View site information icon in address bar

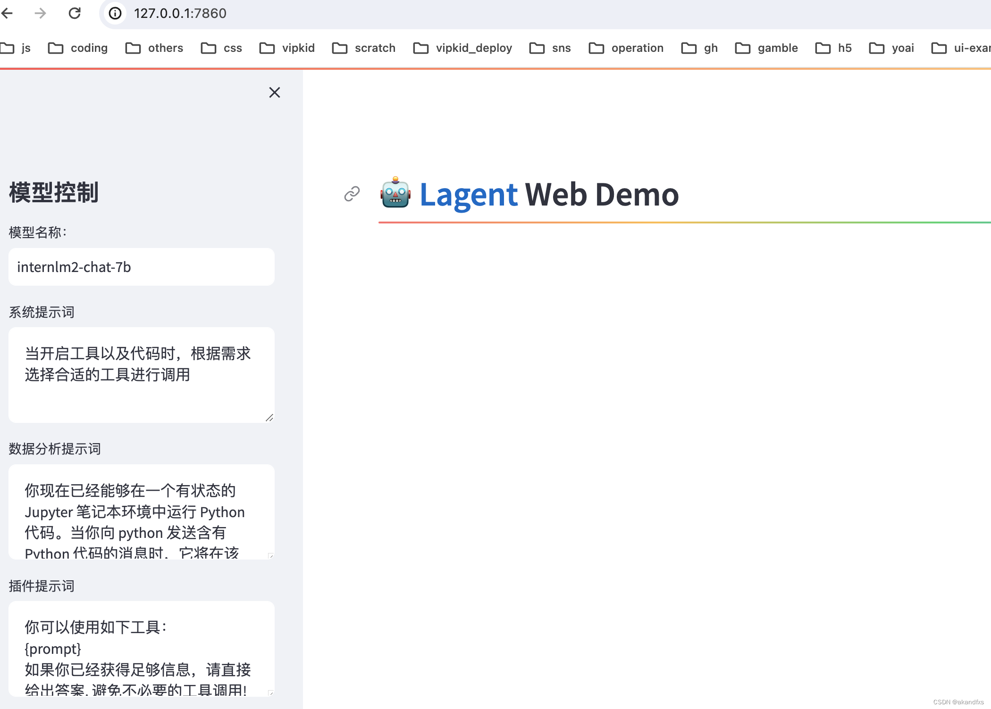[x=115, y=13]
